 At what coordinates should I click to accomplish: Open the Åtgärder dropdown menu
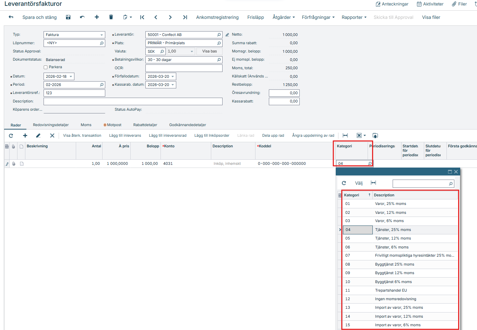(284, 17)
